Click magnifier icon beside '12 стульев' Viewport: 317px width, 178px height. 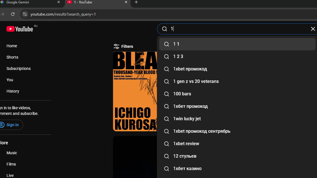point(167,156)
